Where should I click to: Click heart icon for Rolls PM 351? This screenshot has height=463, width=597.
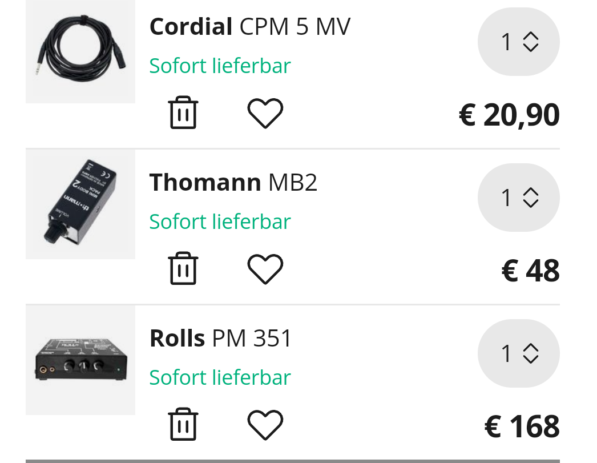[x=265, y=425]
